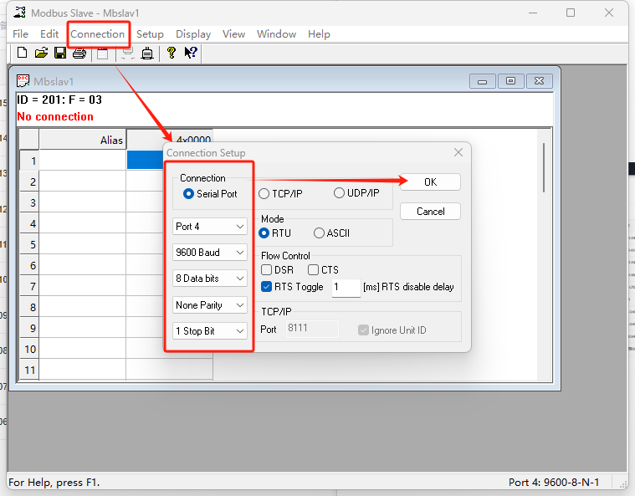The image size is (635, 496).
Task: Open the None Parity dropdown
Action: [x=210, y=305]
